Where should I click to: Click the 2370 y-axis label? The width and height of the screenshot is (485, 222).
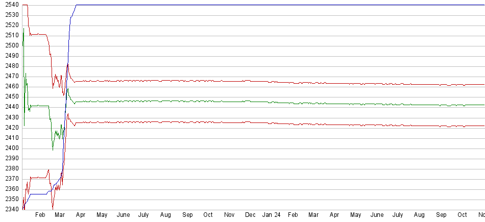tap(11, 179)
